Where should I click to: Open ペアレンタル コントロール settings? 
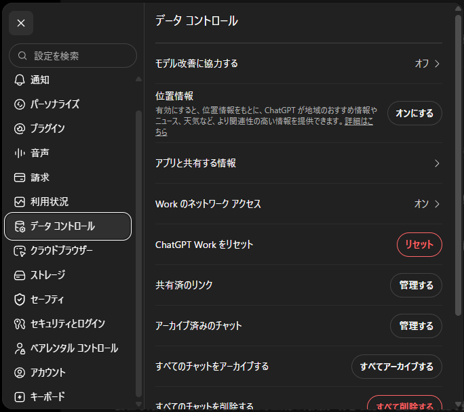68,348
